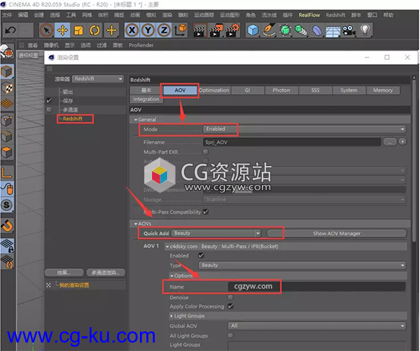
Task: Switch to the Photon tab
Action: pyautogui.click(x=281, y=90)
